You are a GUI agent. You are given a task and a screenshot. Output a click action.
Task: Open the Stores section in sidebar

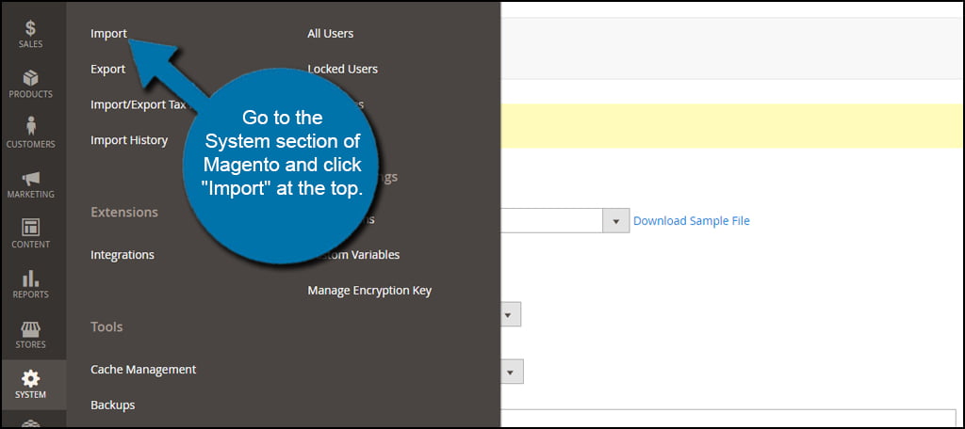pos(30,334)
